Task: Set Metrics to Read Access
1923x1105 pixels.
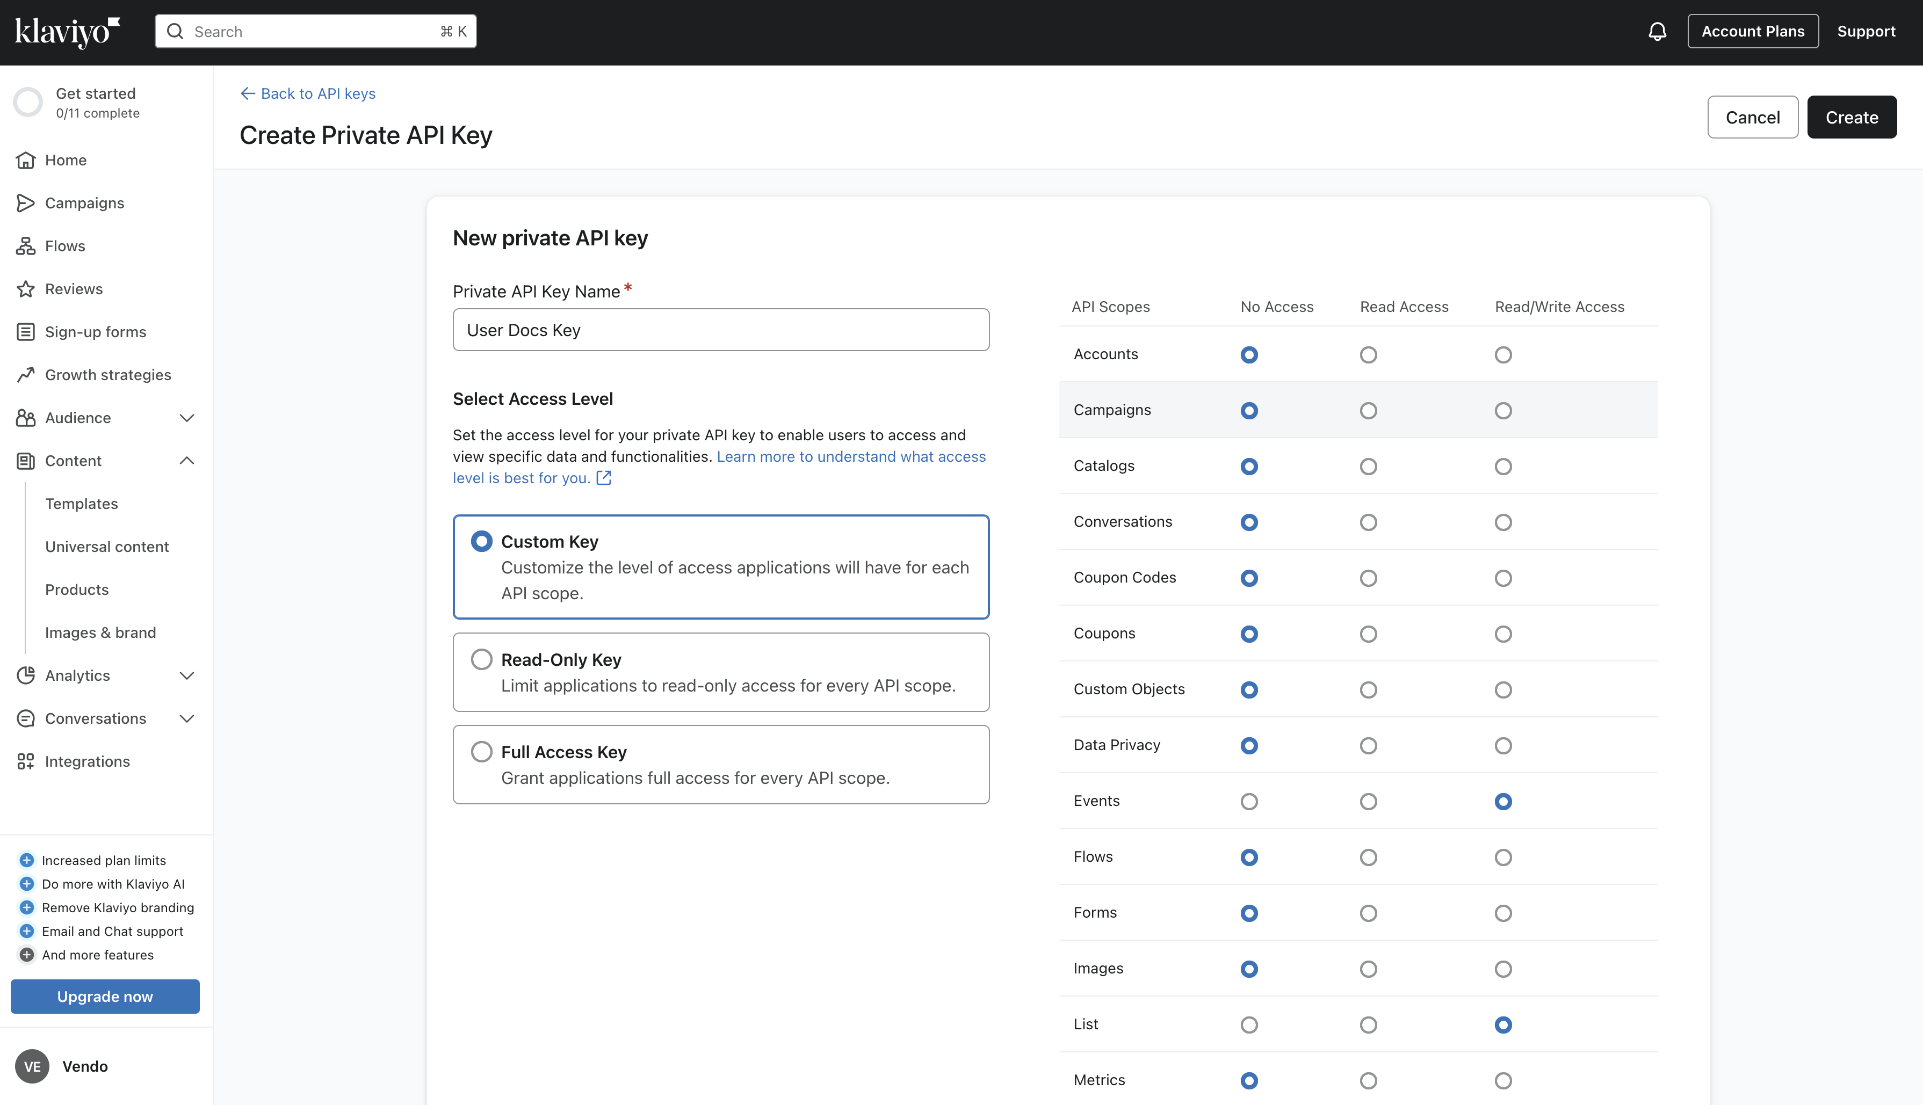Action: pos(1368,1081)
